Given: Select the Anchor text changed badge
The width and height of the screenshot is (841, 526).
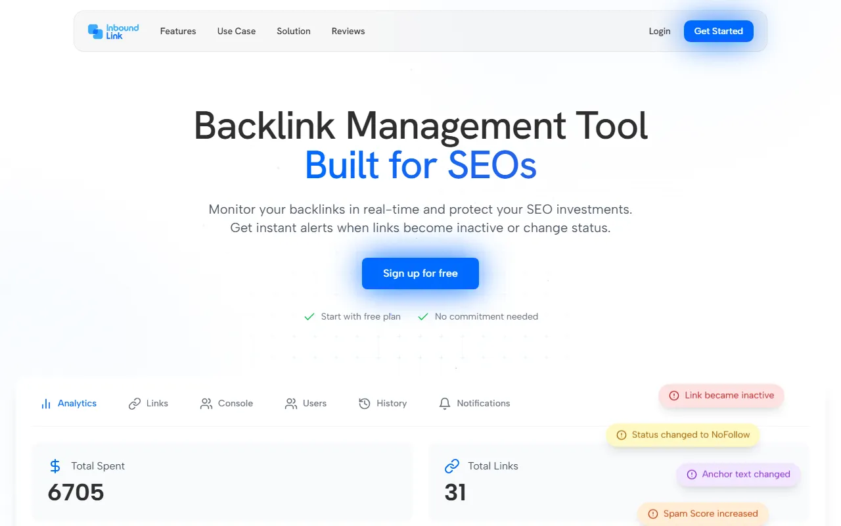Looking at the screenshot, I should (739, 475).
